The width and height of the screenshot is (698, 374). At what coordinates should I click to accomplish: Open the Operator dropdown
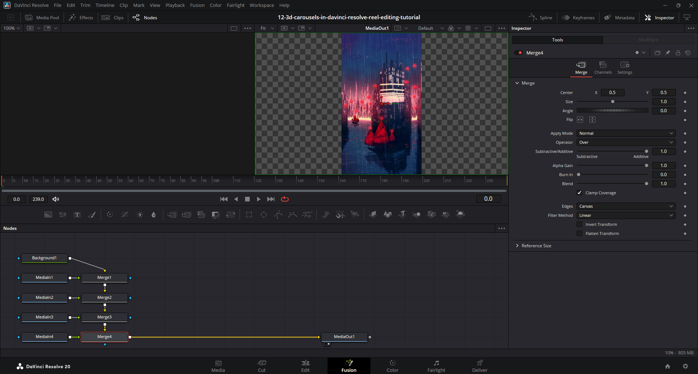point(626,142)
